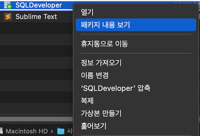Select the Sublime Text file name

point(36,16)
